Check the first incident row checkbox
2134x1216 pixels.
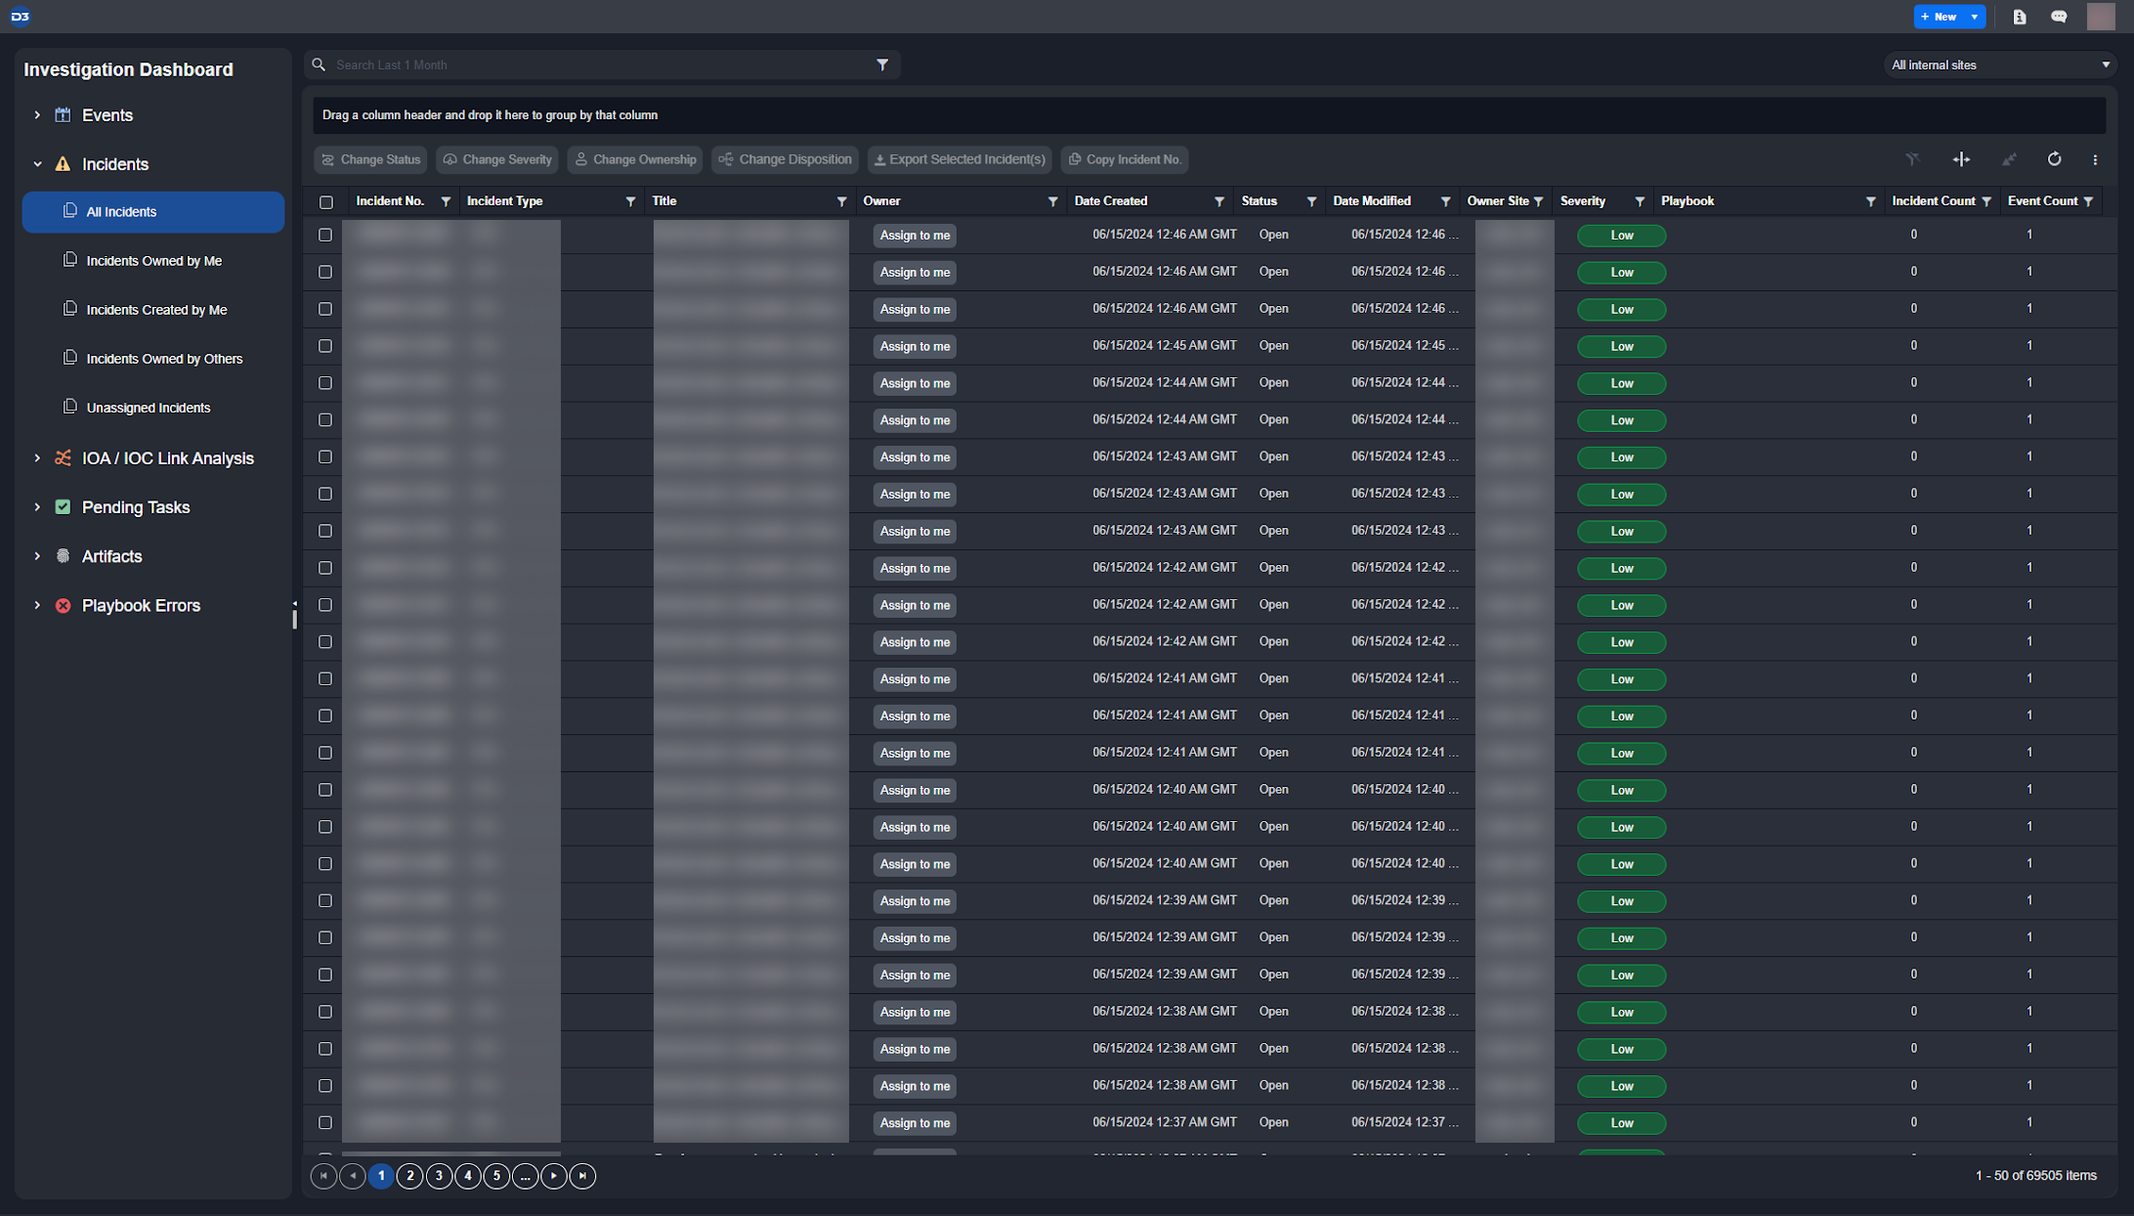coord(325,235)
